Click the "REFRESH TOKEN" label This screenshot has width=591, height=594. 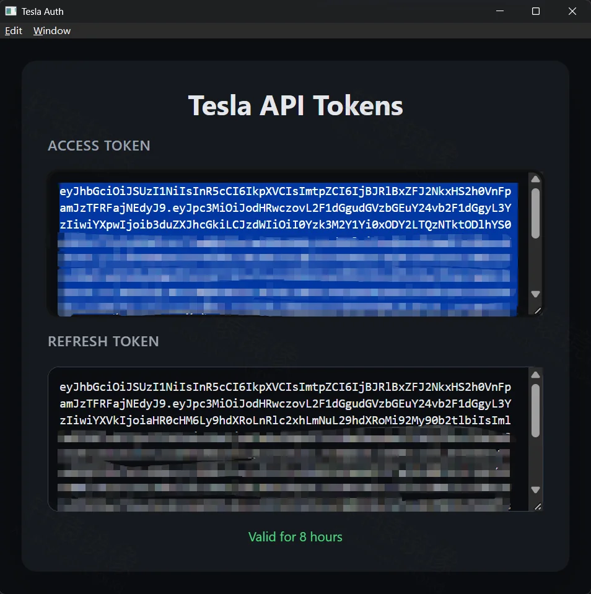point(103,341)
